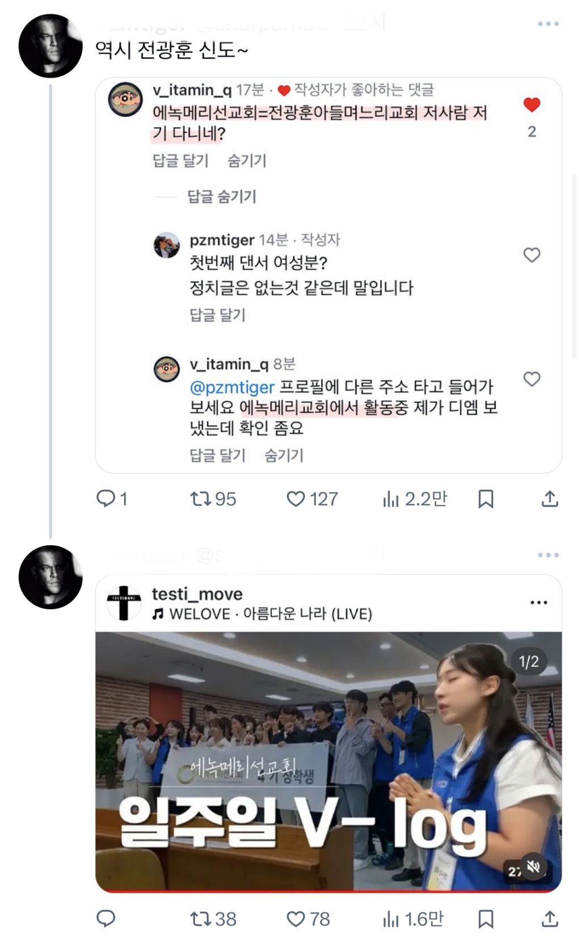Click first tweet author's profile picture
The height and width of the screenshot is (938, 581).
pos(50,46)
